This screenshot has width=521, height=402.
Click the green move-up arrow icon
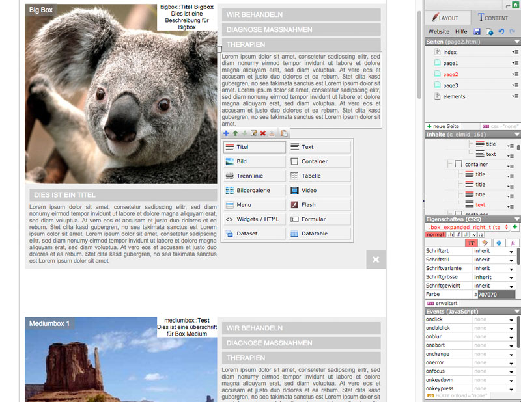[x=235, y=133]
